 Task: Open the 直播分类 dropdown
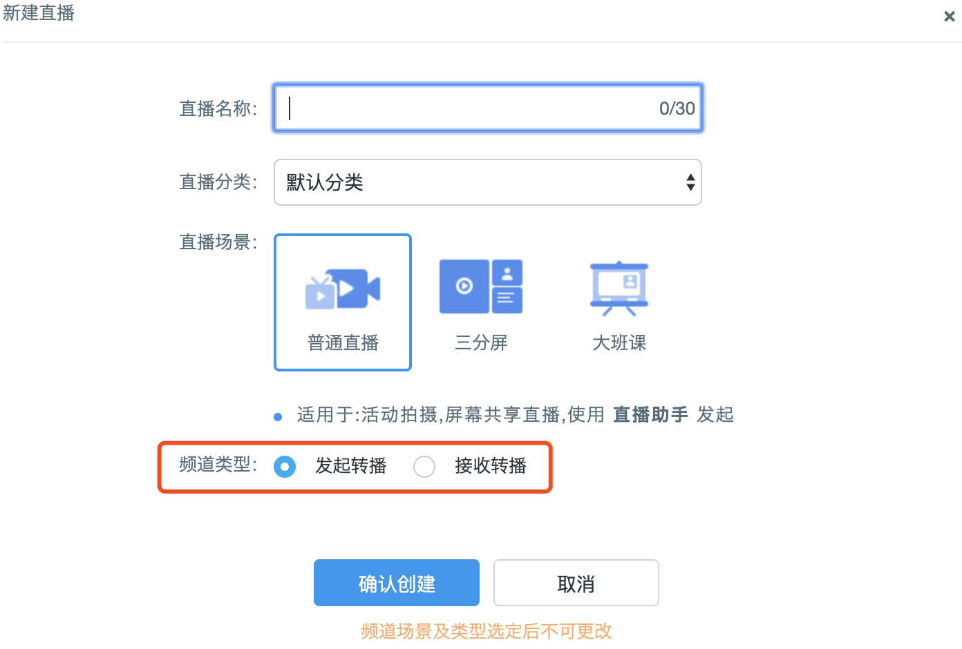click(488, 182)
